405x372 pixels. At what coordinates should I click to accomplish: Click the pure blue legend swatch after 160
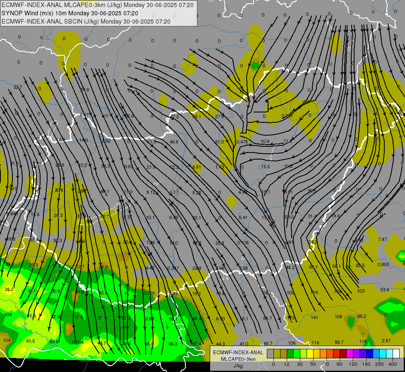point(370,353)
